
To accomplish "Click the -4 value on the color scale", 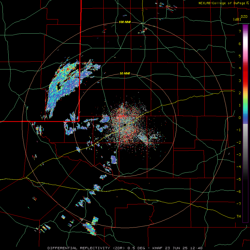I will pos(239,167).
